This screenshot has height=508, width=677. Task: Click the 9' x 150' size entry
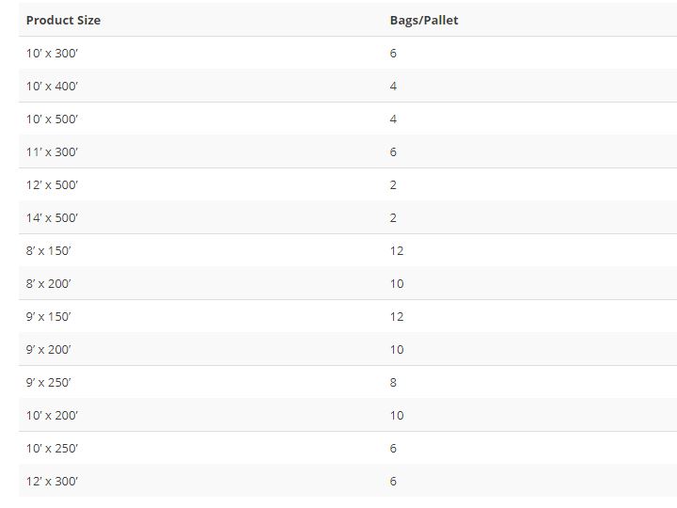click(48, 316)
